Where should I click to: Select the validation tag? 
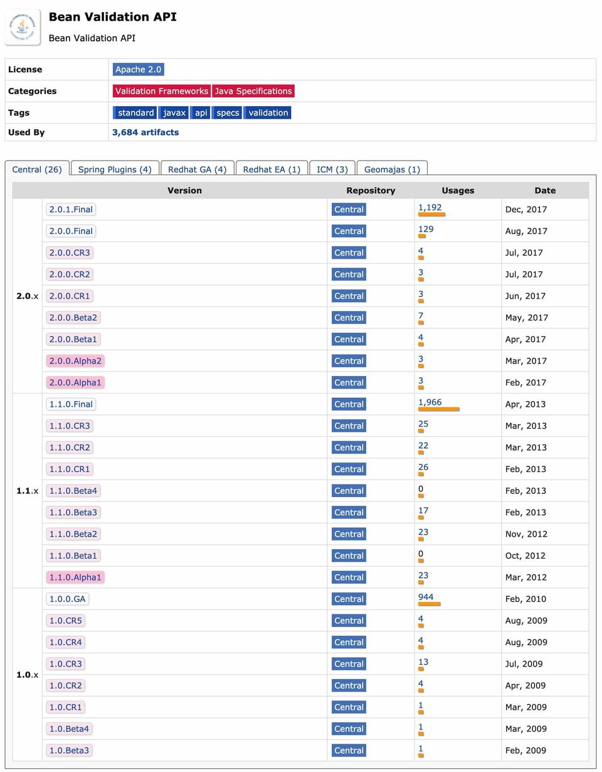[x=268, y=113]
